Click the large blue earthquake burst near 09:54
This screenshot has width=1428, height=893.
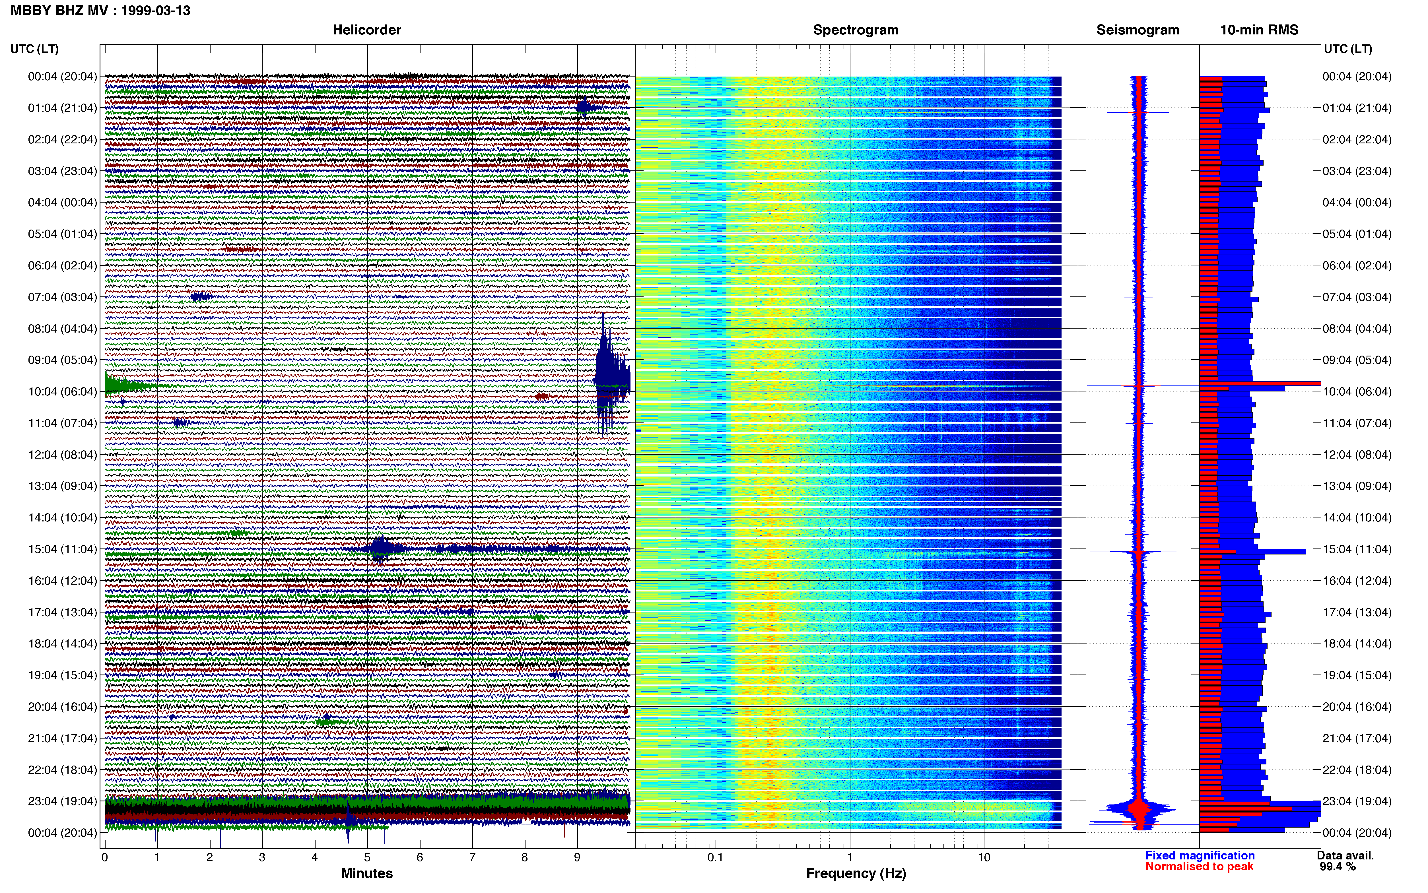[x=611, y=375]
